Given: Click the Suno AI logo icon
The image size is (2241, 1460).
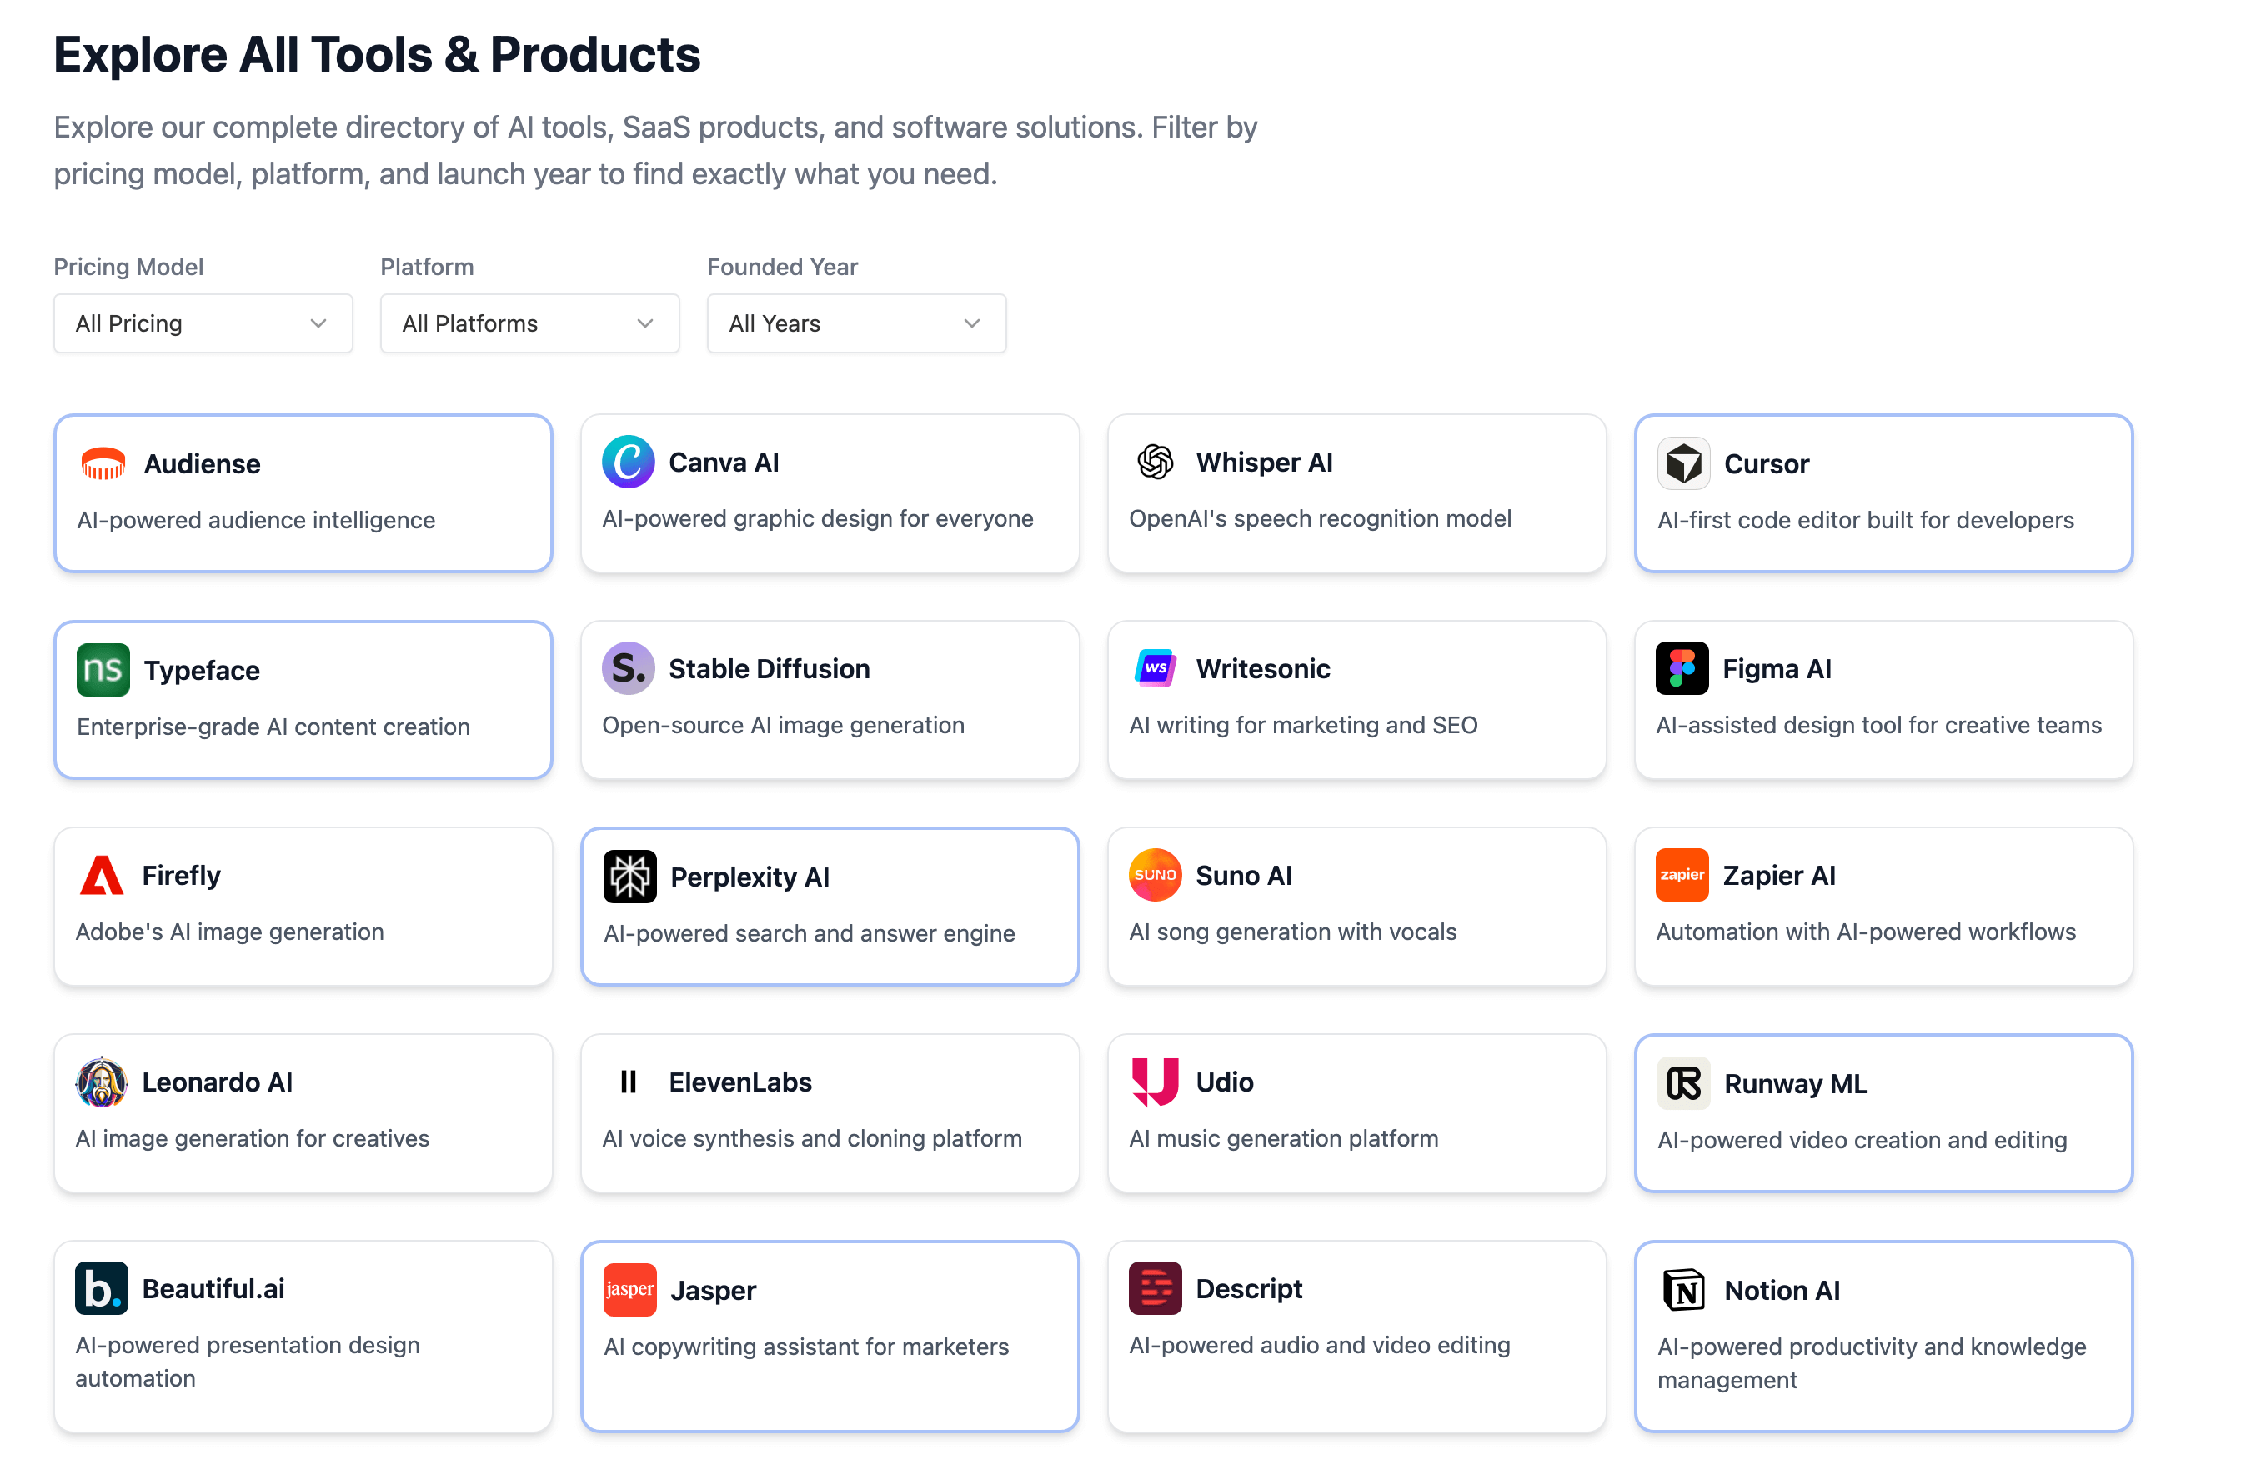Looking at the screenshot, I should 1155,874.
